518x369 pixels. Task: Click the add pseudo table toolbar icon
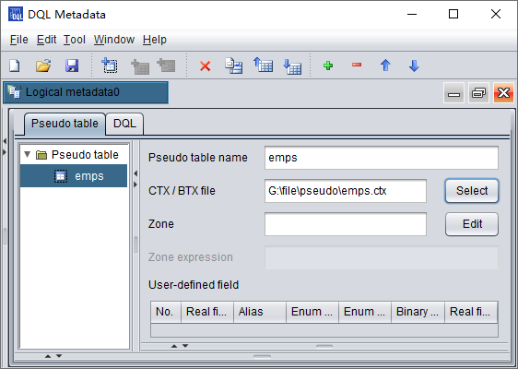pos(110,65)
